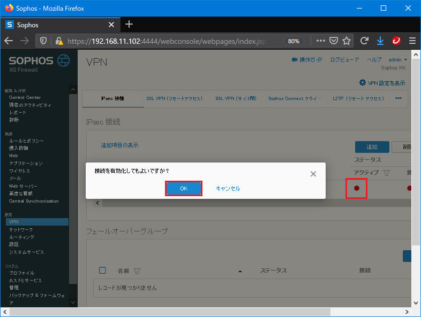
Task: Click the browser forward arrow
Action: [25, 41]
